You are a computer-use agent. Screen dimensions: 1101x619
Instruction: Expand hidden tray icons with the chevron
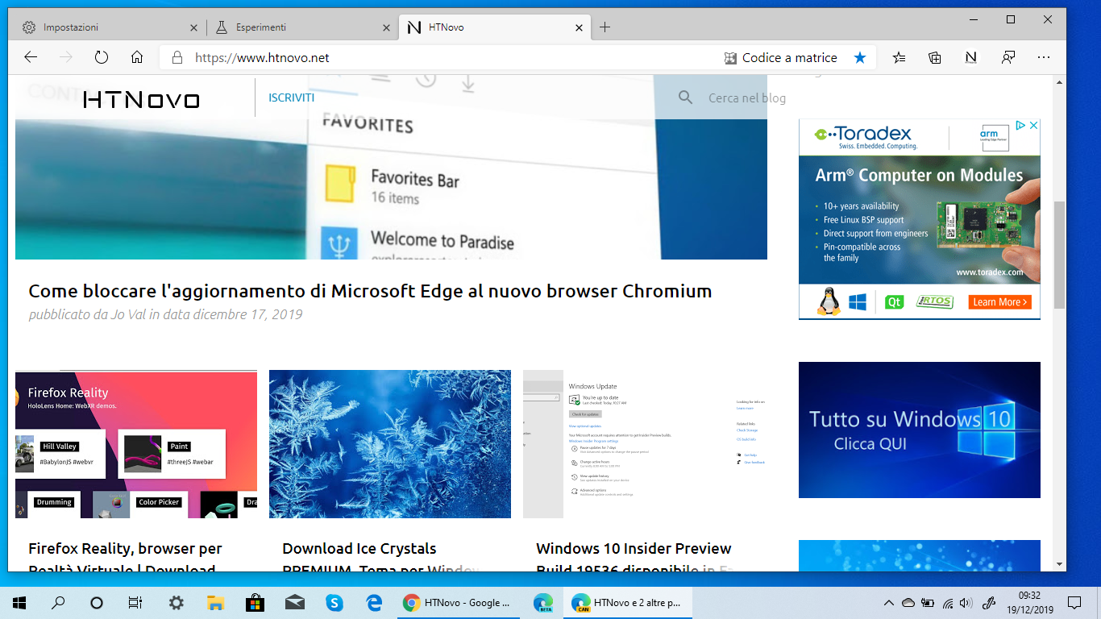[x=888, y=602]
